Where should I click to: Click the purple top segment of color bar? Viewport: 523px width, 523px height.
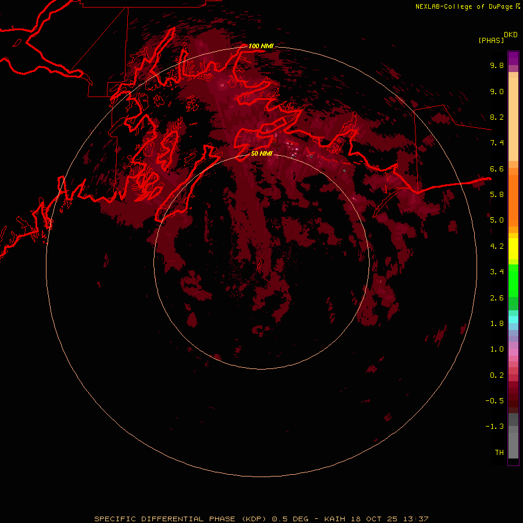coord(513,58)
